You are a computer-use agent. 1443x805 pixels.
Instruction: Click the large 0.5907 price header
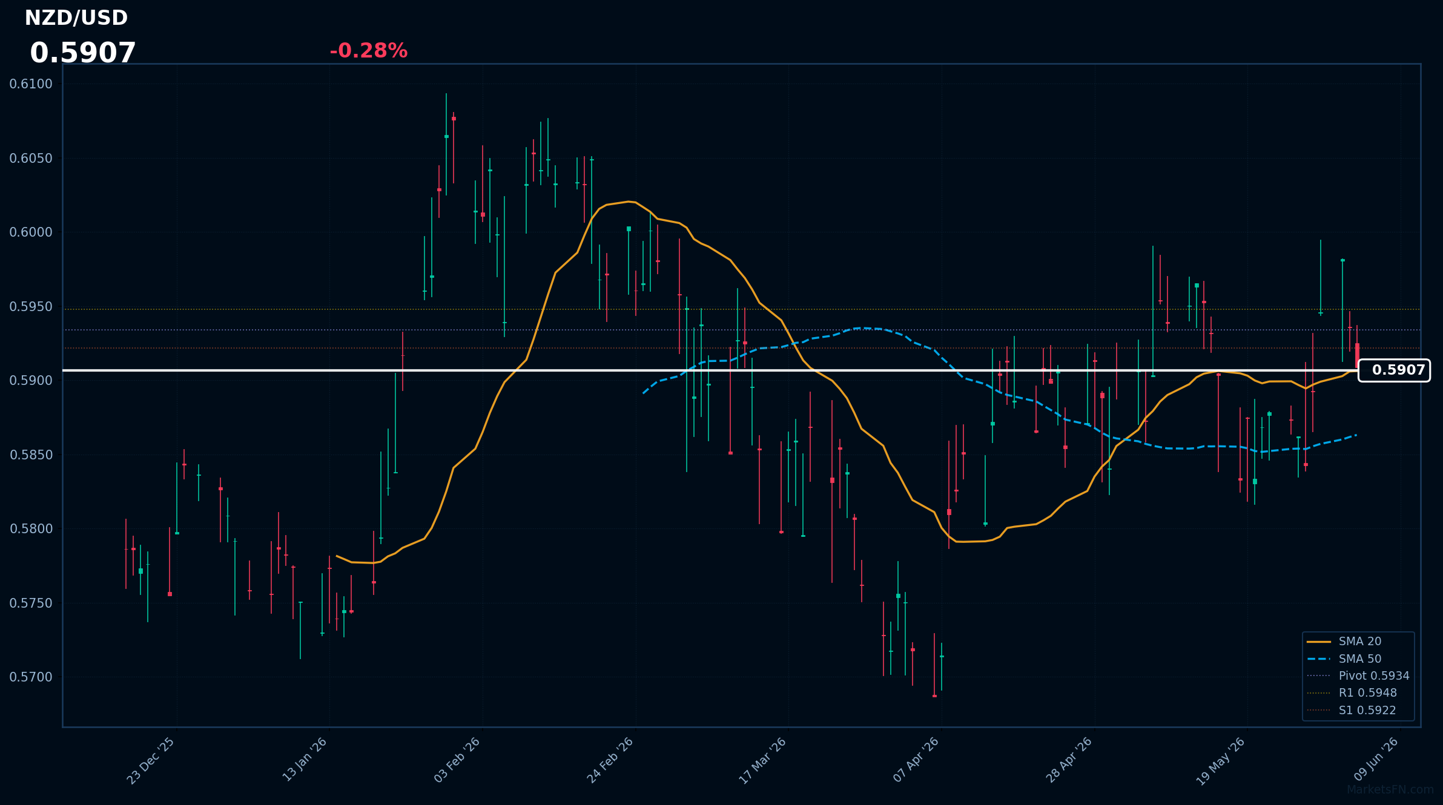tap(83, 53)
